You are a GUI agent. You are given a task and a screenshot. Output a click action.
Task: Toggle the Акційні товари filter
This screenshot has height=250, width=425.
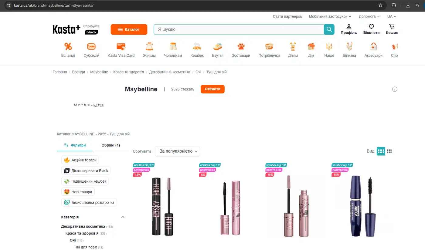(x=80, y=160)
